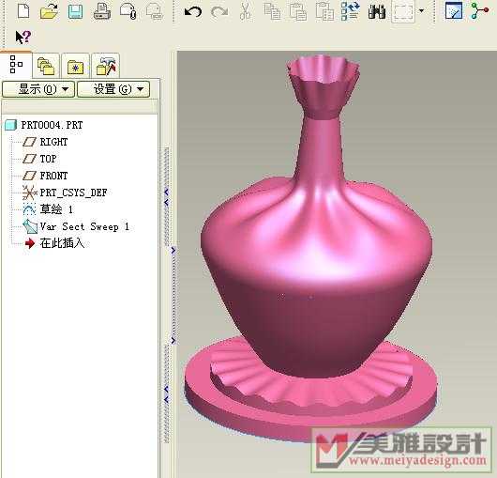The image size is (497, 478).
Task: Open the binoculars search tool
Action: click(x=377, y=11)
